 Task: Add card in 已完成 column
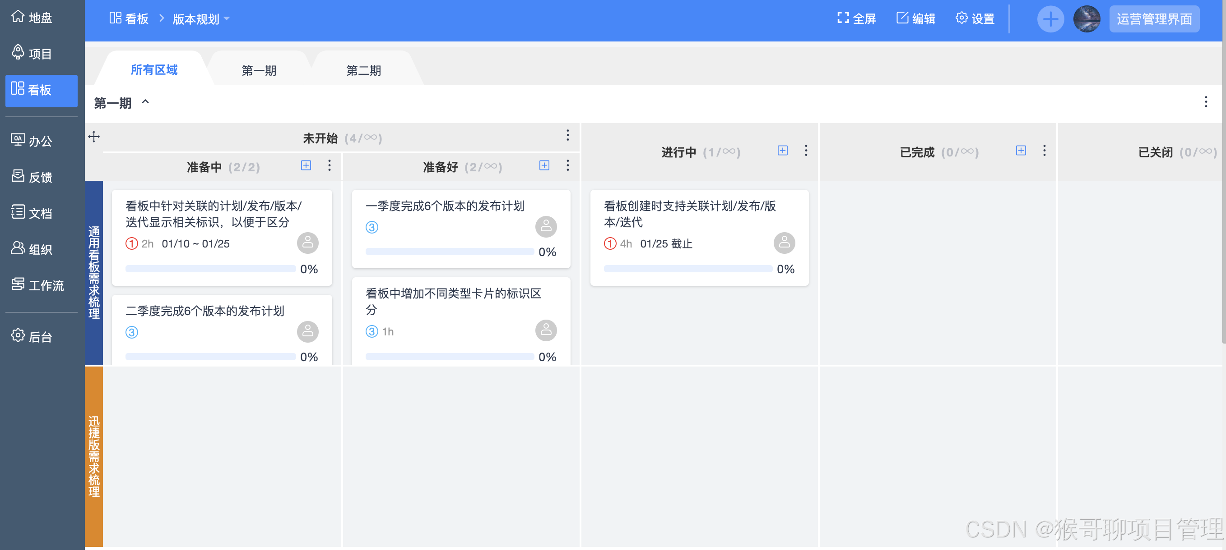1021,151
